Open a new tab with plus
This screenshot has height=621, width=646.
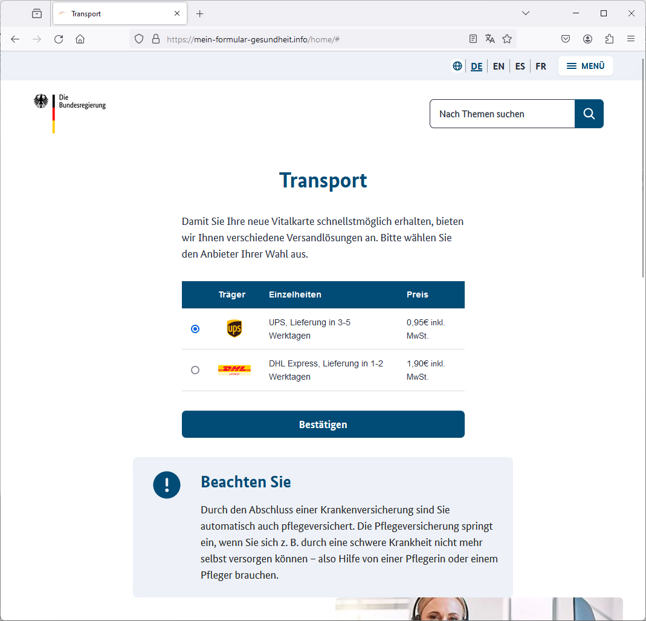coord(200,14)
